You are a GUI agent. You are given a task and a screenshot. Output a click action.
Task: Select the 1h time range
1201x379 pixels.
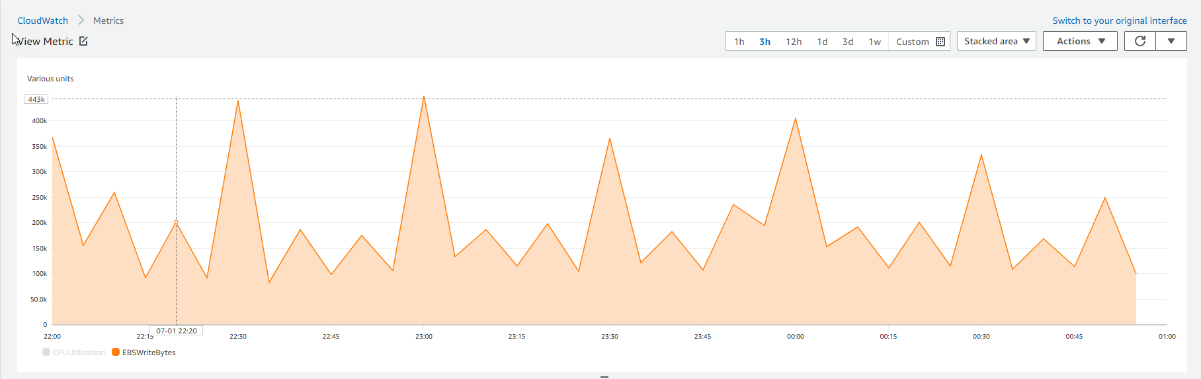click(739, 42)
